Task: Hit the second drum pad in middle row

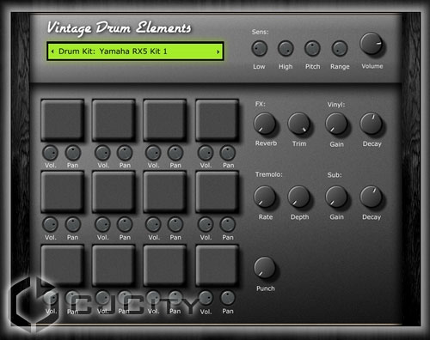Action: coord(114,192)
